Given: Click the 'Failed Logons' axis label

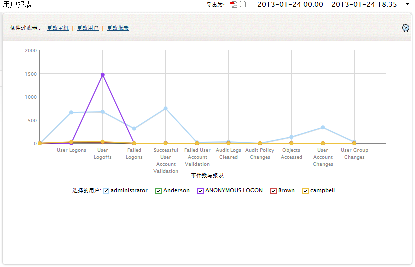Looking at the screenshot, I should pos(134,154).
